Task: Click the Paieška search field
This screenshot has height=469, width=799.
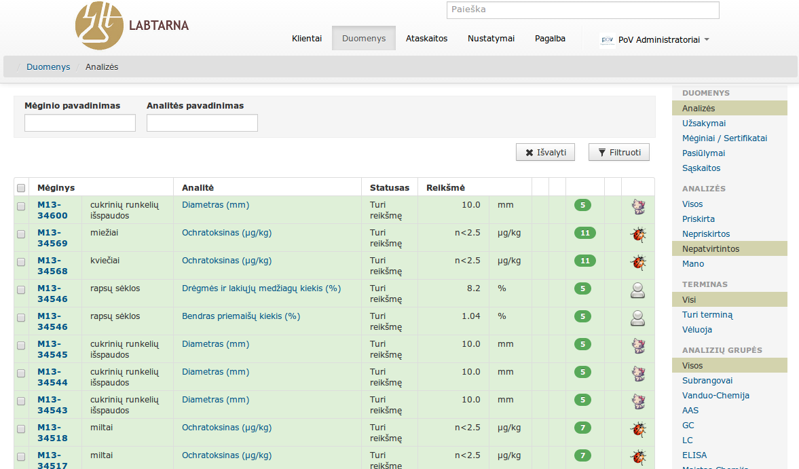Action: (582, 10)
